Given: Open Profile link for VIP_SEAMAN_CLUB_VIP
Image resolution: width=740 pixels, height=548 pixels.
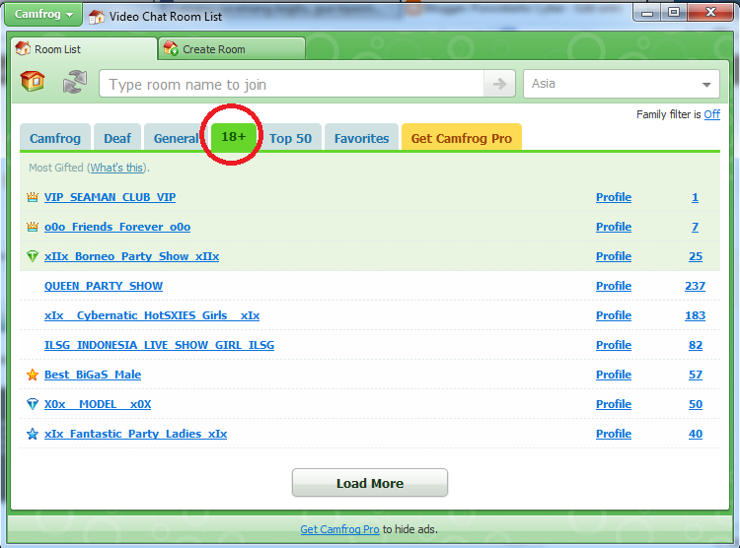Looking at the screenshot, I should pos(614,197).
